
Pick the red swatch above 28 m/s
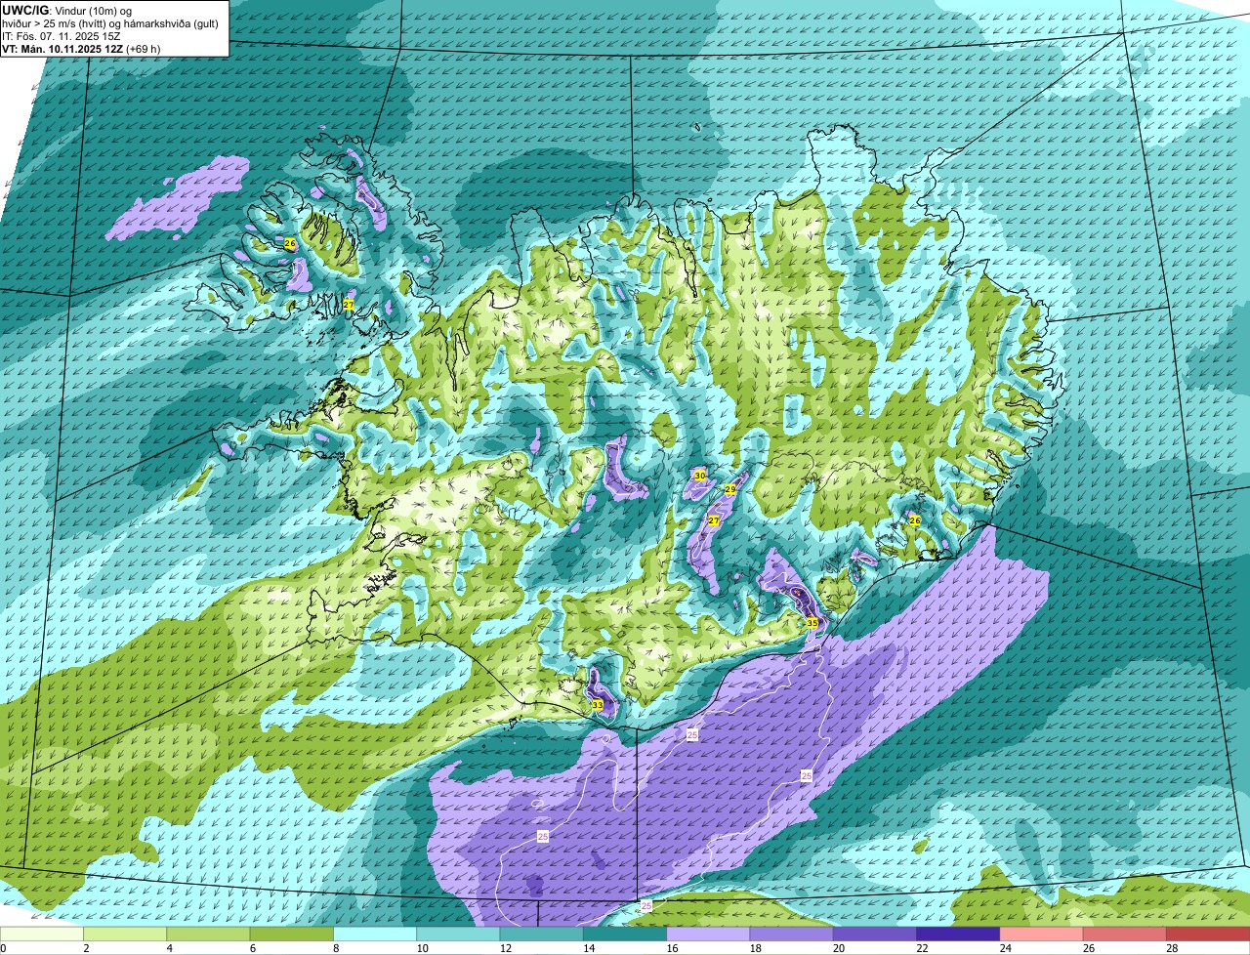tap(1208, 934)
